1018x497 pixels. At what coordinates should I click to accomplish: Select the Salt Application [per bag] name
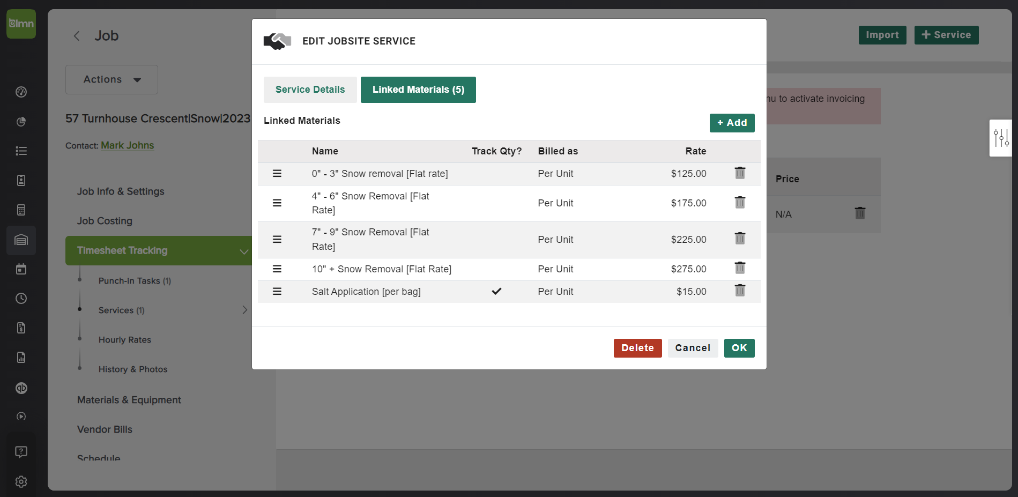click(x=366, y=292)
